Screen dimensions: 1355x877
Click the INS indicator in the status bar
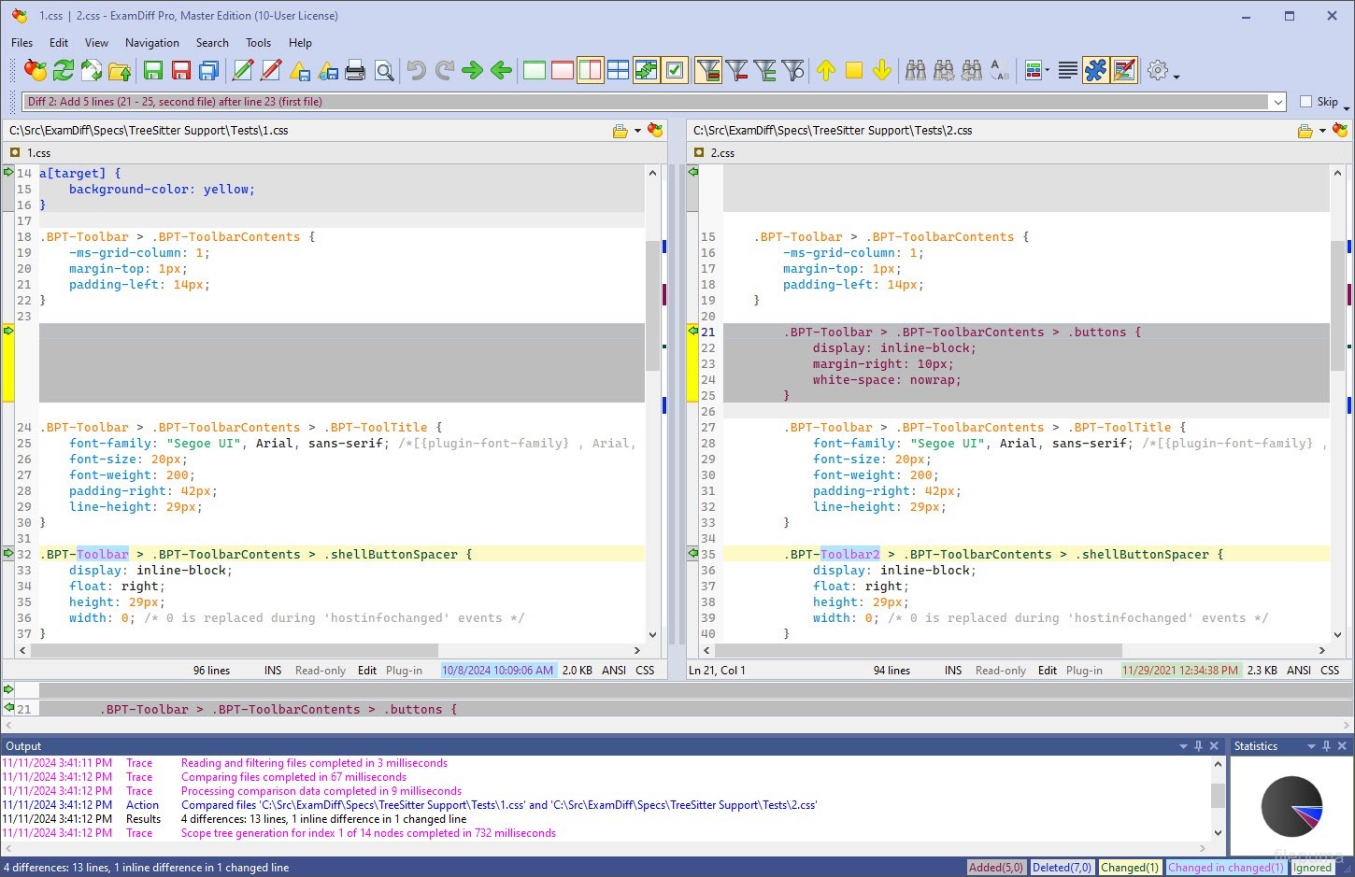coord(272,670)
